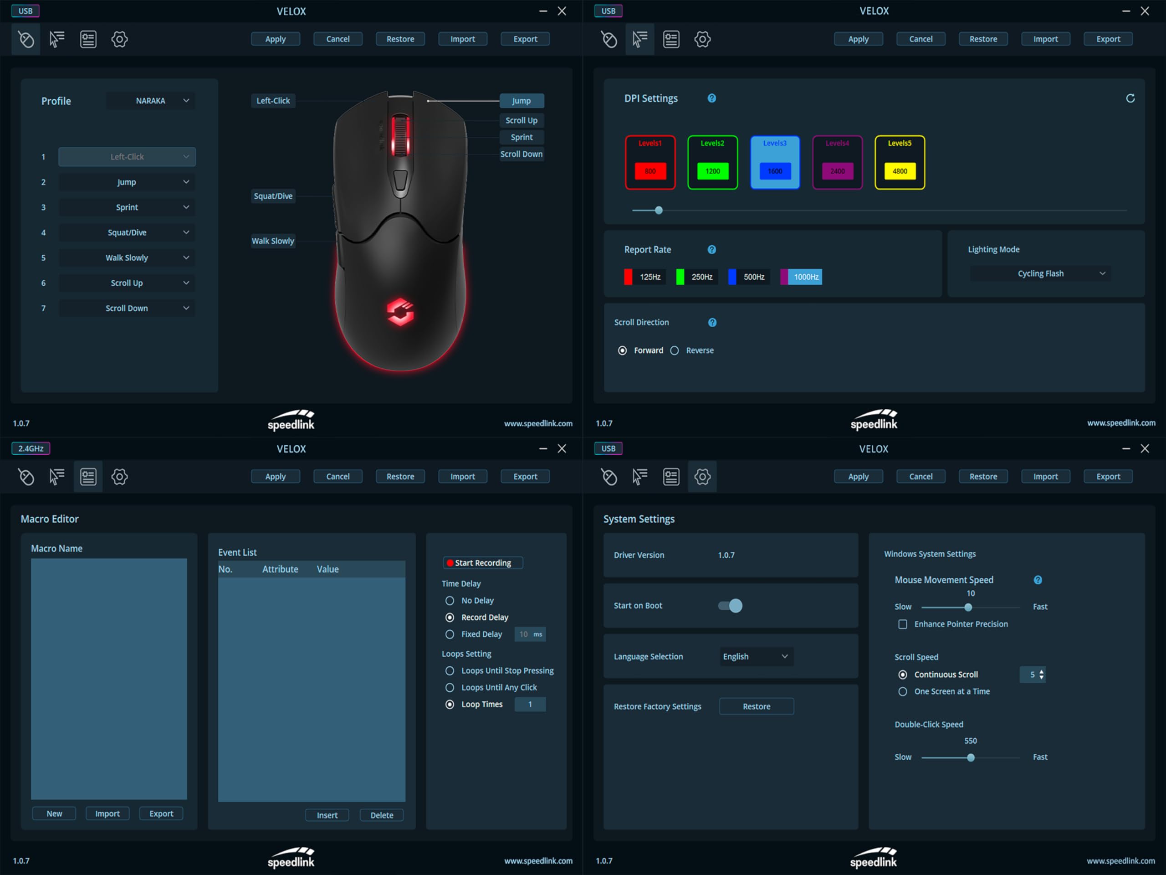This screenshot has height=875, width=1166.
Task: Click the red Start Recording dot
Action: pyautogui.click(x=450, y=563)
